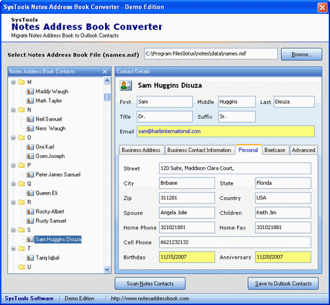Click the U folder icon in the tree
The width and height of the screenshot is (330, 305).
(22, 267)
